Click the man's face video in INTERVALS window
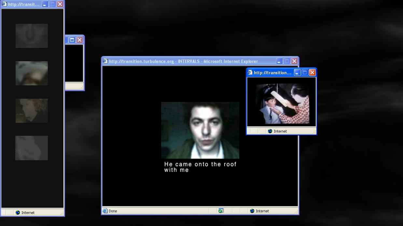Viewport: 403px width, 226px height. [x=200, y=130]
